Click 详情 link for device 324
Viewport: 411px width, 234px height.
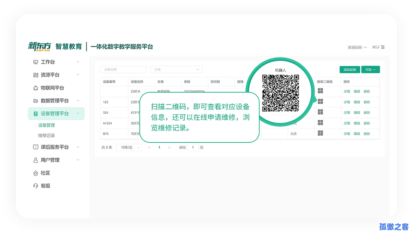click(347, 113)
